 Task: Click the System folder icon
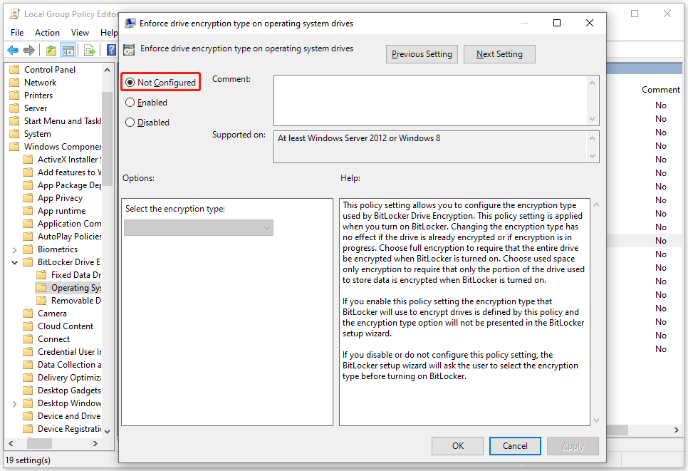coord(14,134)
